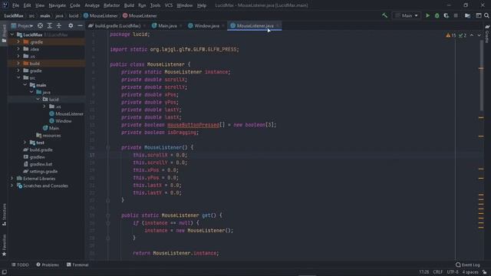Expand the test folder

click(x=25, y=143)
